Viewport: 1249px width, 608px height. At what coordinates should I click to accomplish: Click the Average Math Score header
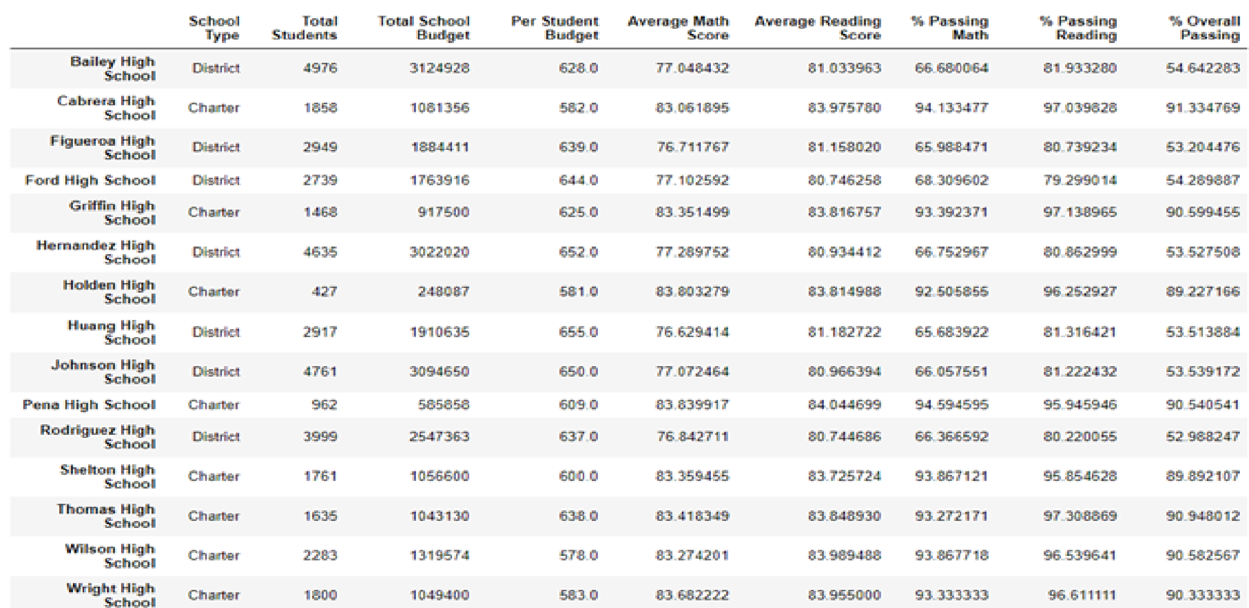(678, 28)
